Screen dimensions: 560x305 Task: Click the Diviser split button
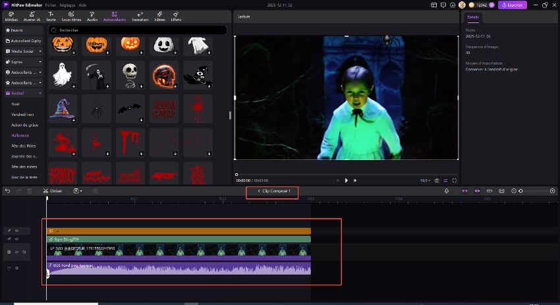[x=53, y=191]
